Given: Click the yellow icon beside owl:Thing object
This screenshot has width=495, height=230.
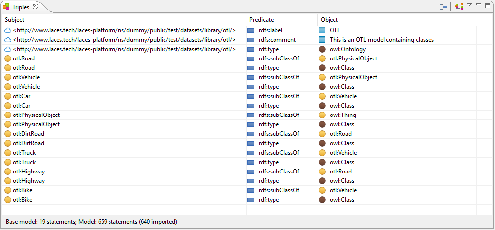Looking at the screenshot, I should click(x=322, y=115).
